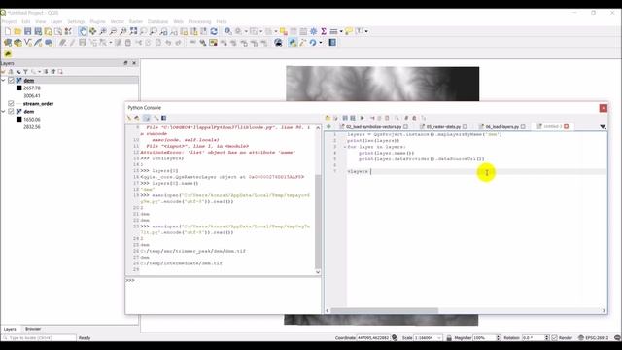
Task: Open the editor tab list dropdown arrow
Action: click(603, 127)
